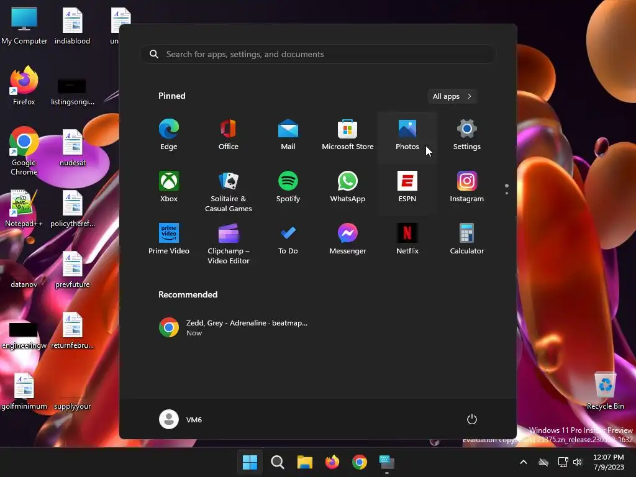Open Instagram
The height and width of the screenshot is (477, 636).
467,187
